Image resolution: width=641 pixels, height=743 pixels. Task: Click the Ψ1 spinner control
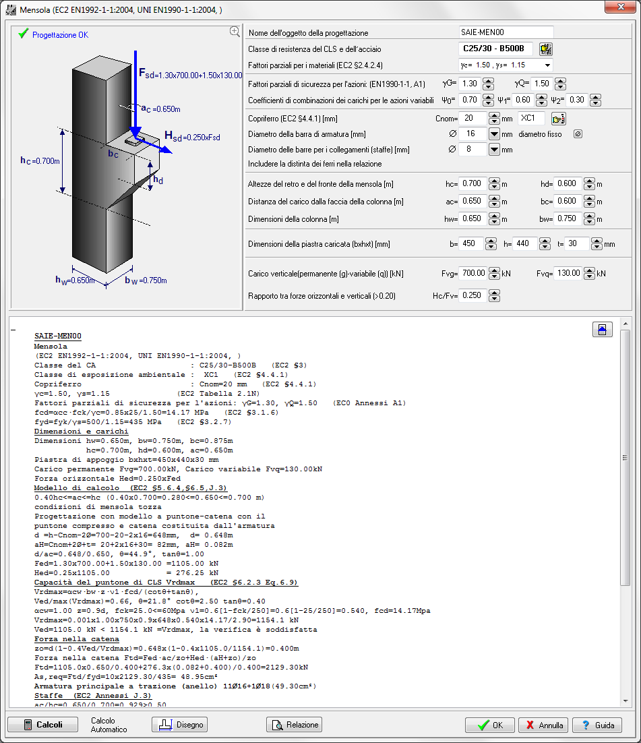[x=541, y=100]
